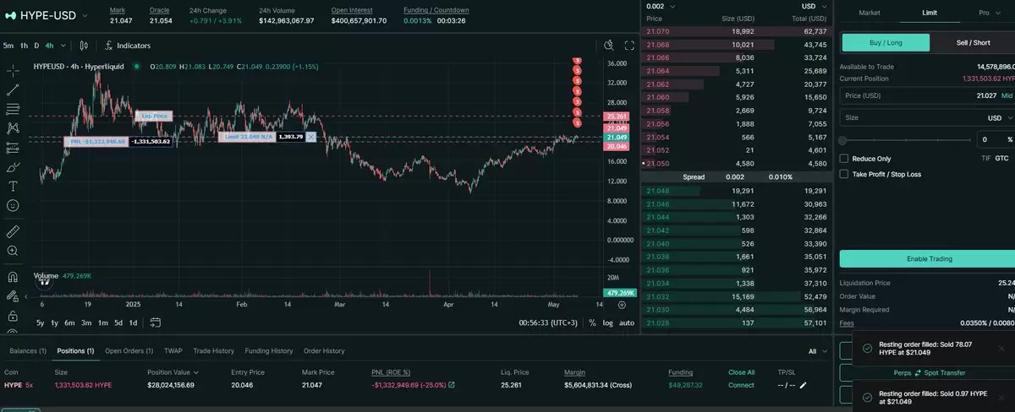Open the All positions filter dropdown
This screenshot has height=412, width=1015.
click(818, 350)
